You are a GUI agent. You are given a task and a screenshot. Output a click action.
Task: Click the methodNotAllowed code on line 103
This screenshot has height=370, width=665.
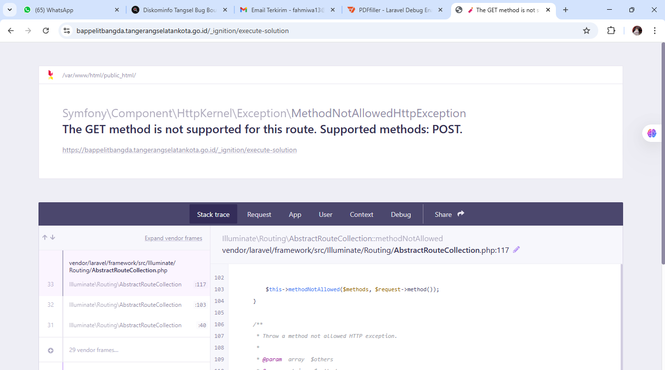tap(352, 289)
